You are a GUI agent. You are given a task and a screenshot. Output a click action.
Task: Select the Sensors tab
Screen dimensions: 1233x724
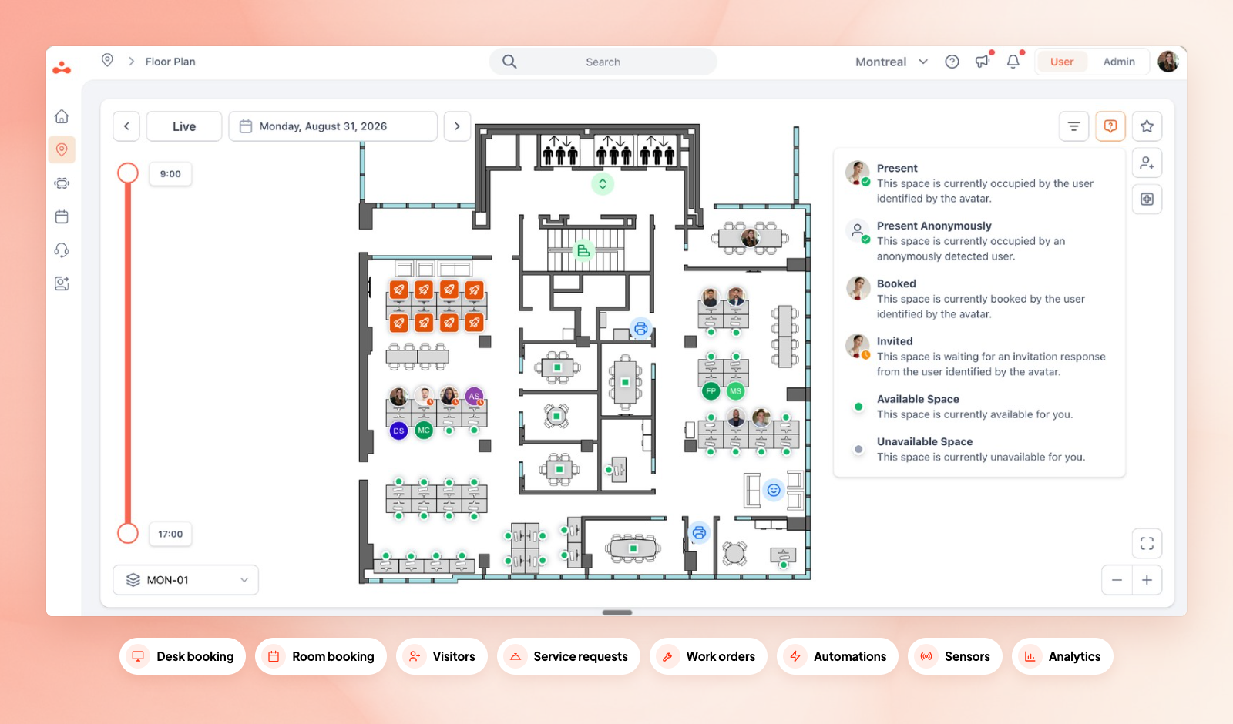(x=955, y=656)
